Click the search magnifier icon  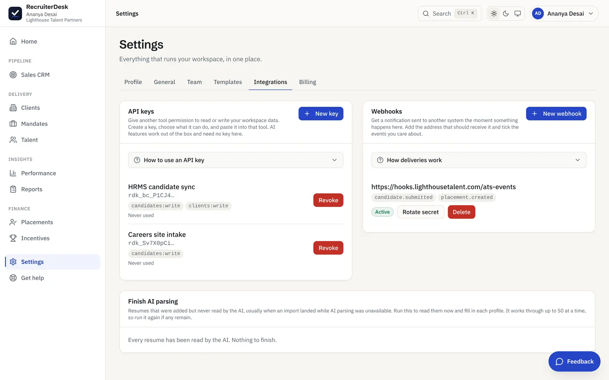point(426,14)
